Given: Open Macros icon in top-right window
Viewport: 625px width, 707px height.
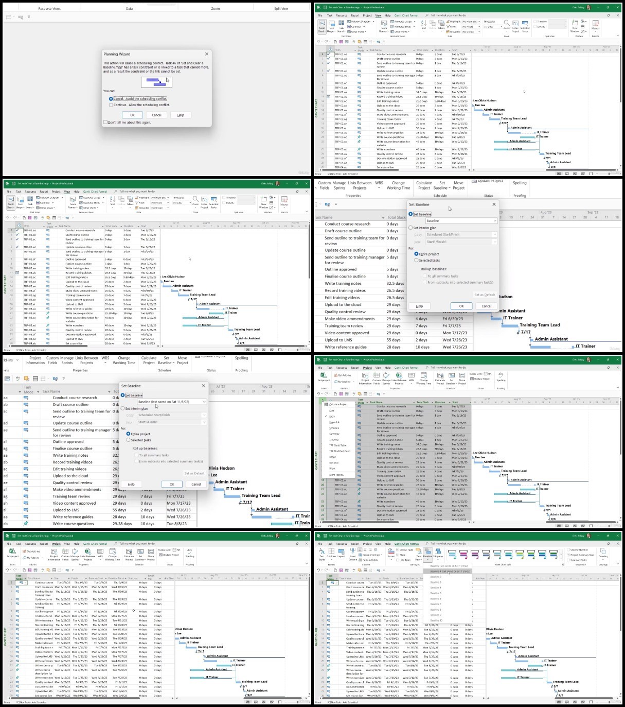Looking at the screenshot, I should coord(596,26).
